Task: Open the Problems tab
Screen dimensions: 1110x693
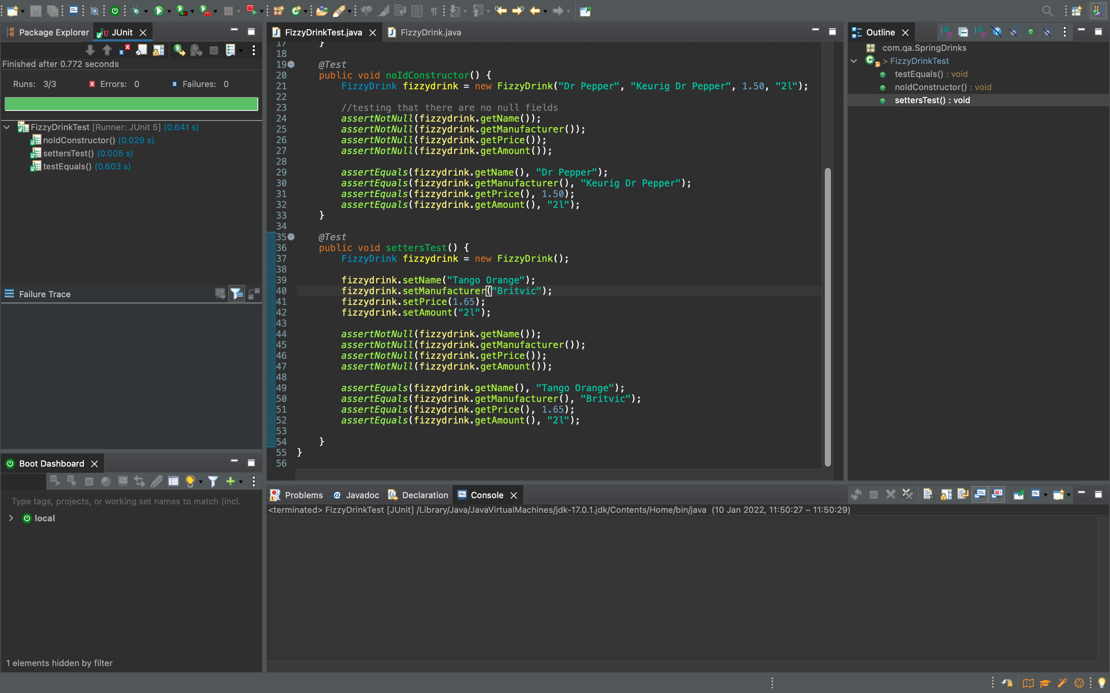Action: (x=303, y=495)
